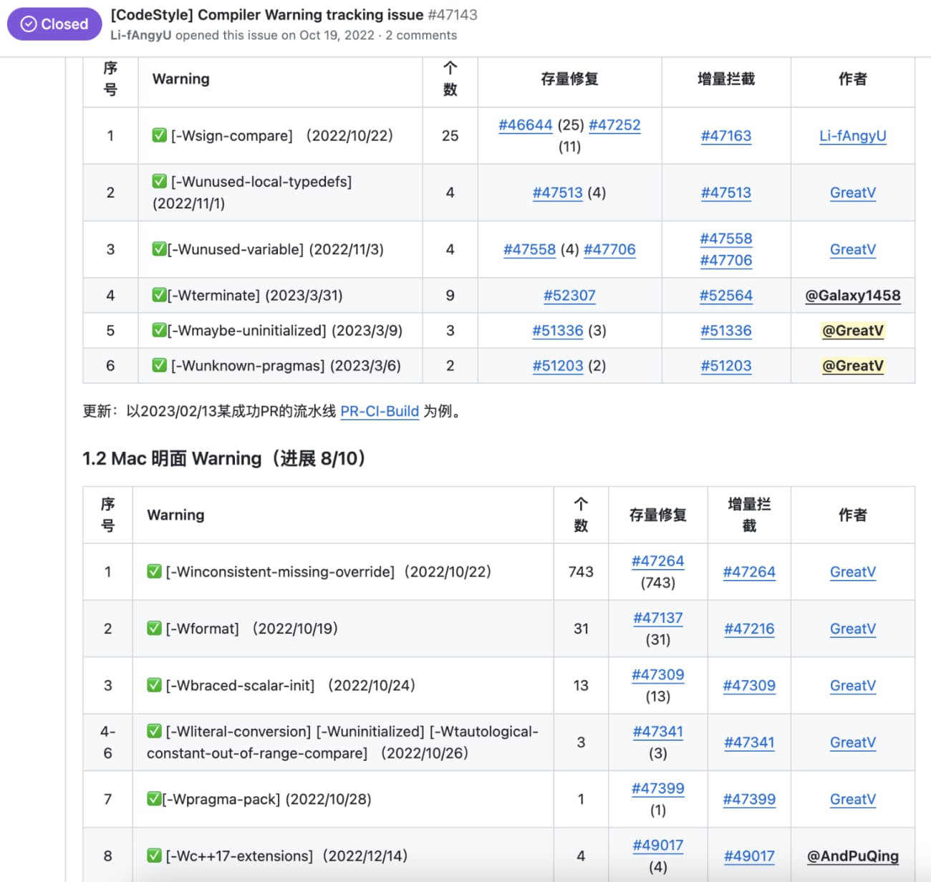Open pull request #47137 for -Wformat
The image size is (931, 882).
(657, 618)
